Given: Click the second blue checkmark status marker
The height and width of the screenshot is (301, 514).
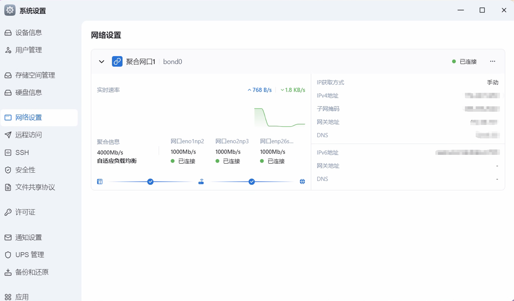Looking at the screenshot, I should 252,181.
